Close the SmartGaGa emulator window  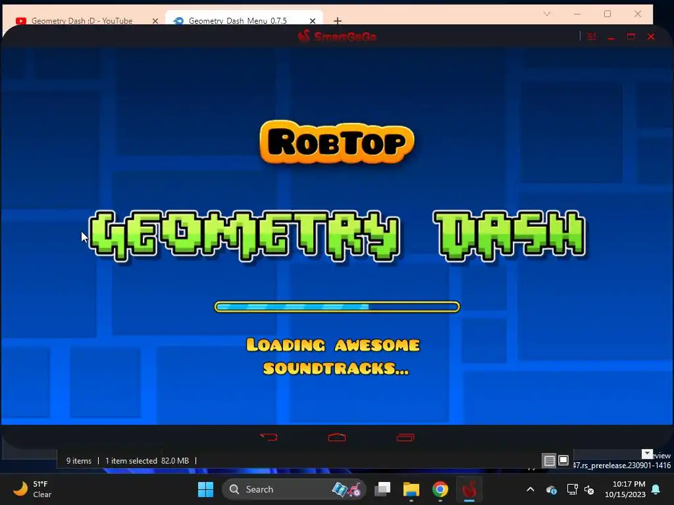(651, 37)
